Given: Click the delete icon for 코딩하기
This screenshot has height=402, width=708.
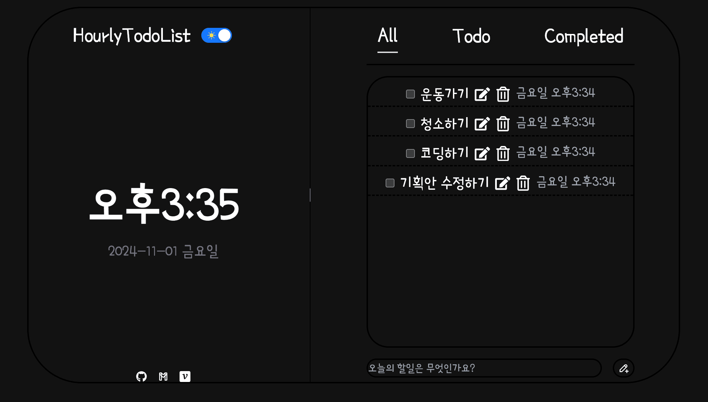Looking at the screenshot, I should (503, 152).
